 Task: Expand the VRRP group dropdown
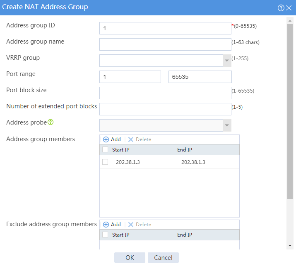(x=227, y=61)
